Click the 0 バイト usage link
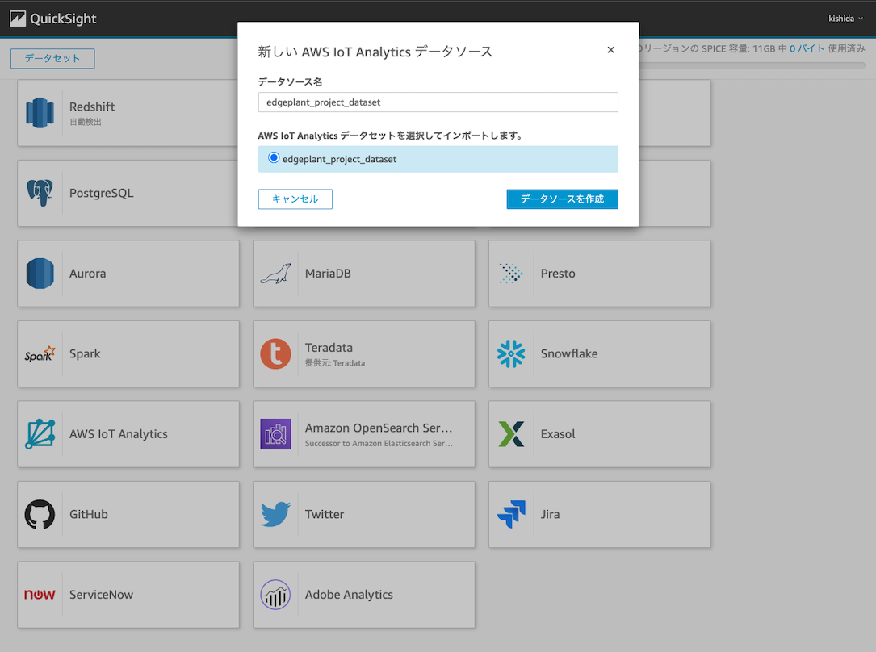 click(807, 48)
